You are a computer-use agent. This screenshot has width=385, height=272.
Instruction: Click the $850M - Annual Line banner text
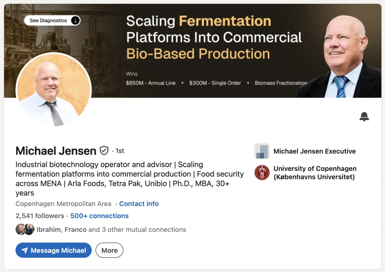point(151,83)
